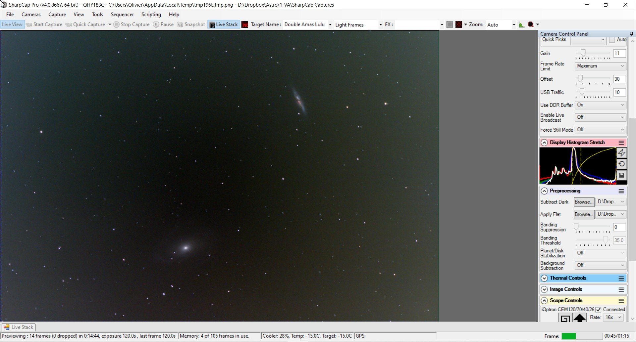
Task: Click the Scope move-up arrow button
Action: click(580, 318)
